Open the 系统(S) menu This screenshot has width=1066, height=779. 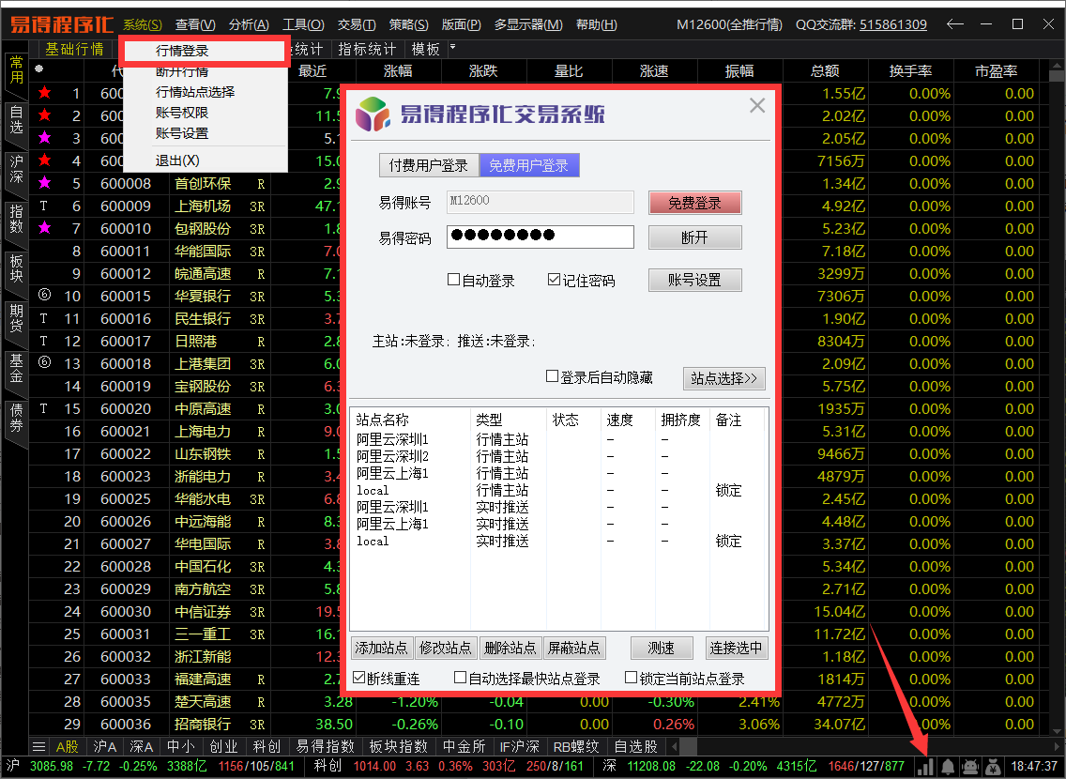(143, 24)
